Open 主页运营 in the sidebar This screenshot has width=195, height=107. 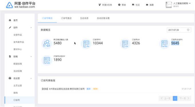[18, 86]
